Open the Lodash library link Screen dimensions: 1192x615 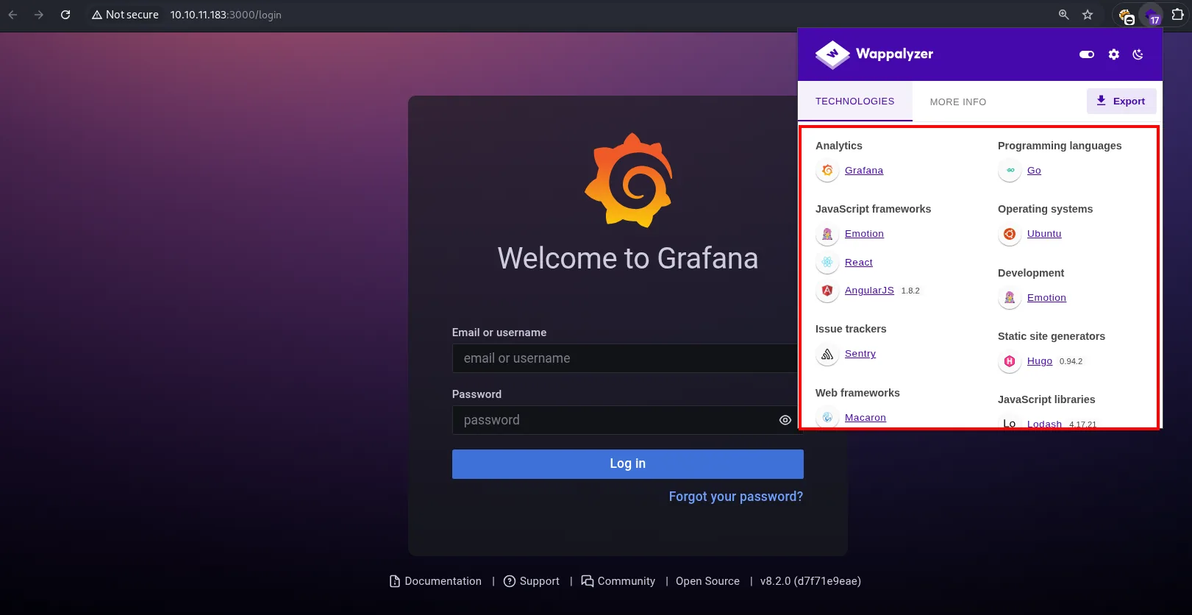1044,424
